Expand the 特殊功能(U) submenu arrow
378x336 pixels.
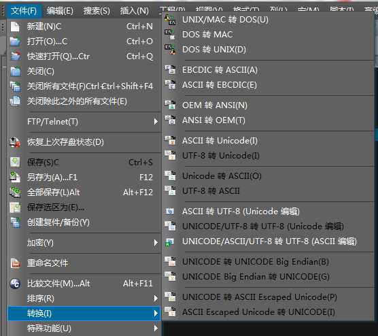click(x=156, y=329)
